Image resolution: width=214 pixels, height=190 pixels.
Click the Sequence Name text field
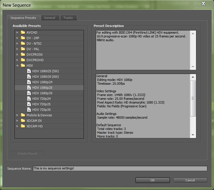pos(120,169)
